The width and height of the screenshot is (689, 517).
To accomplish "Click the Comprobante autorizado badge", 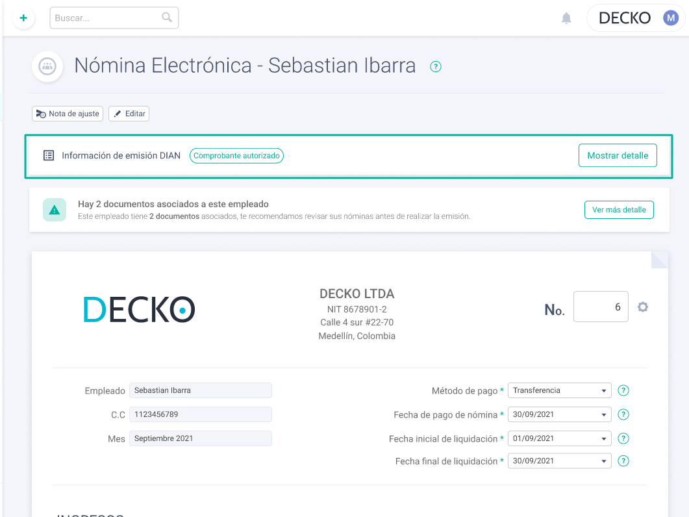I will pyautogui.click(x=236, y=156).
